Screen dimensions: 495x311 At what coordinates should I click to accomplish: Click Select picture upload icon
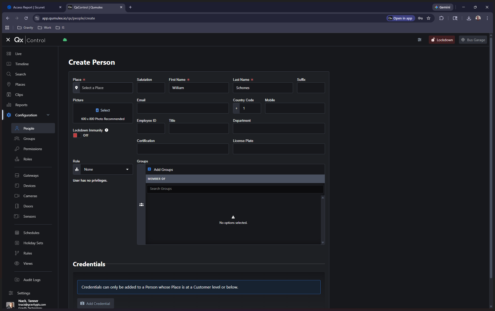pyautogui.click(x=97, y=110)
